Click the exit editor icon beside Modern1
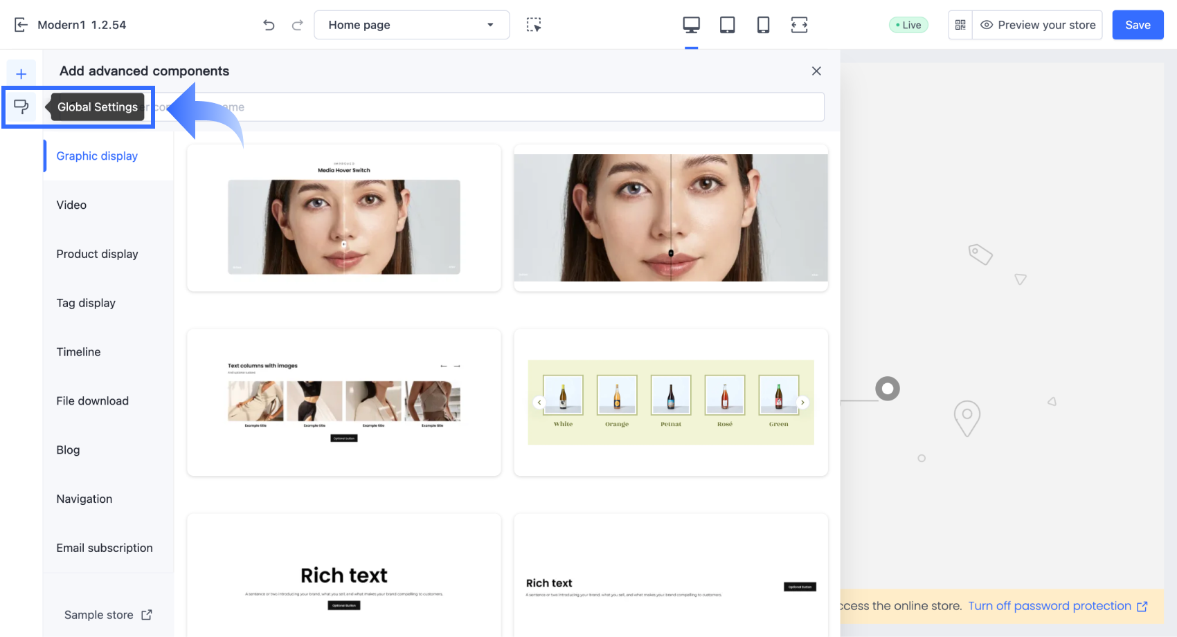Viewport: 1177px width, 637px height. click(21, 25)
